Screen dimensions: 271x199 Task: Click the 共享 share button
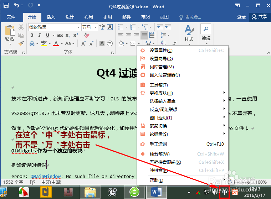[260, 17]
